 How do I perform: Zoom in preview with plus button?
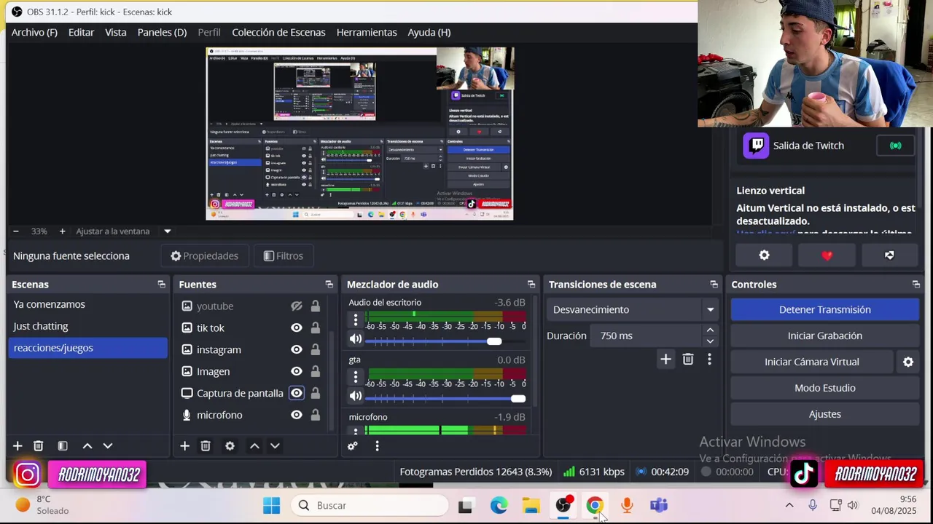(x=62, y=231)
